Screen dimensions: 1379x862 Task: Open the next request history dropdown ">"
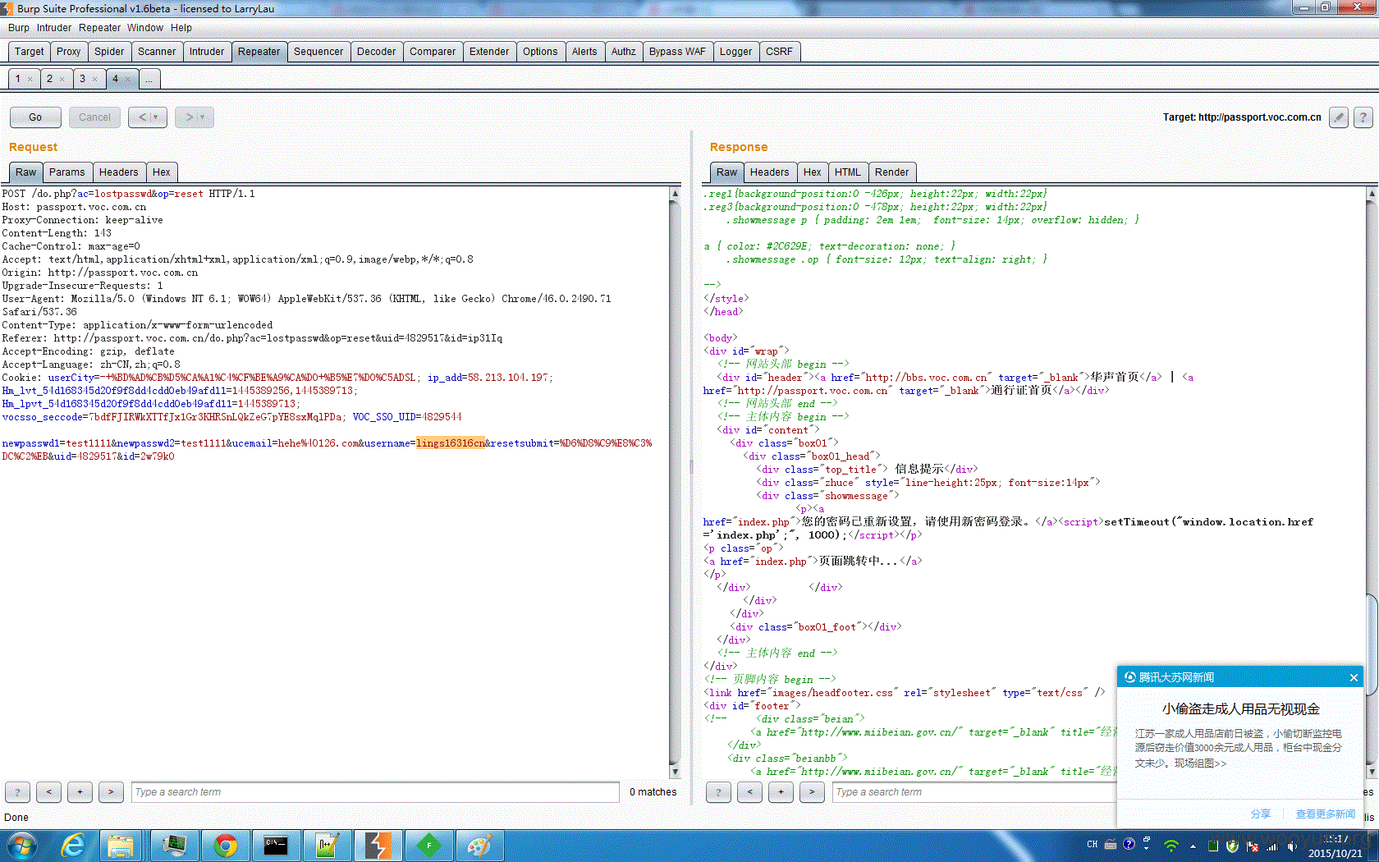(195, 117)
